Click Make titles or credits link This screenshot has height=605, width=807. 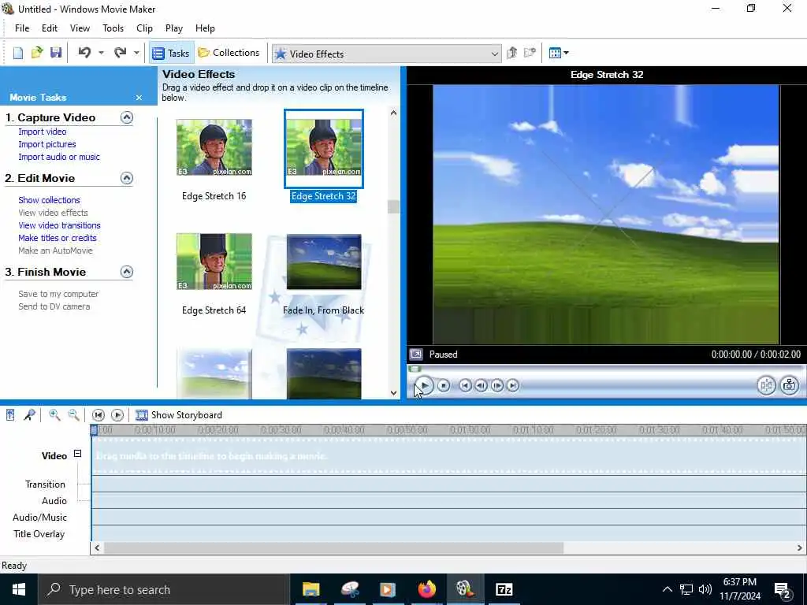(57, 238)
